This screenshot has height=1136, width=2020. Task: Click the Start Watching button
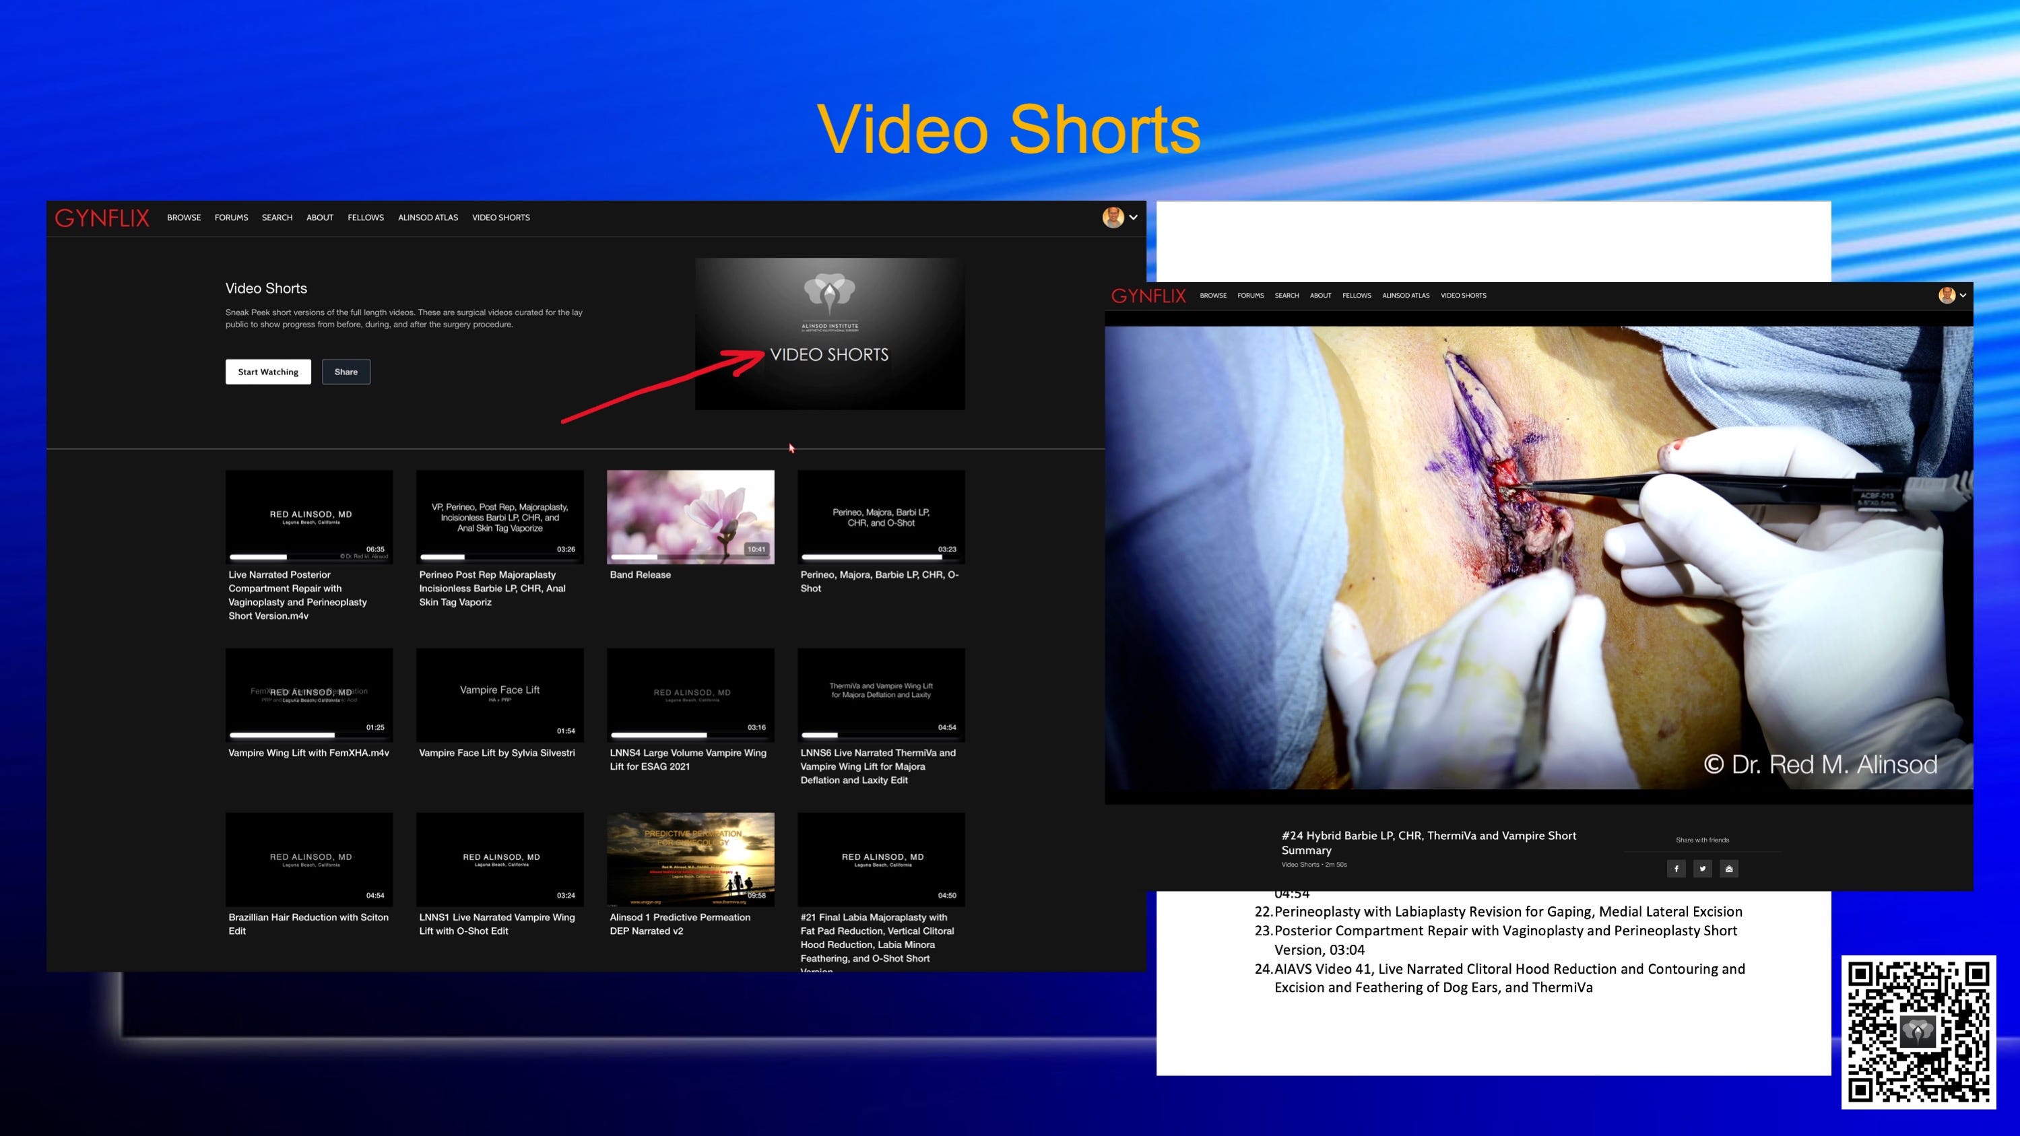tap(268, 372)
